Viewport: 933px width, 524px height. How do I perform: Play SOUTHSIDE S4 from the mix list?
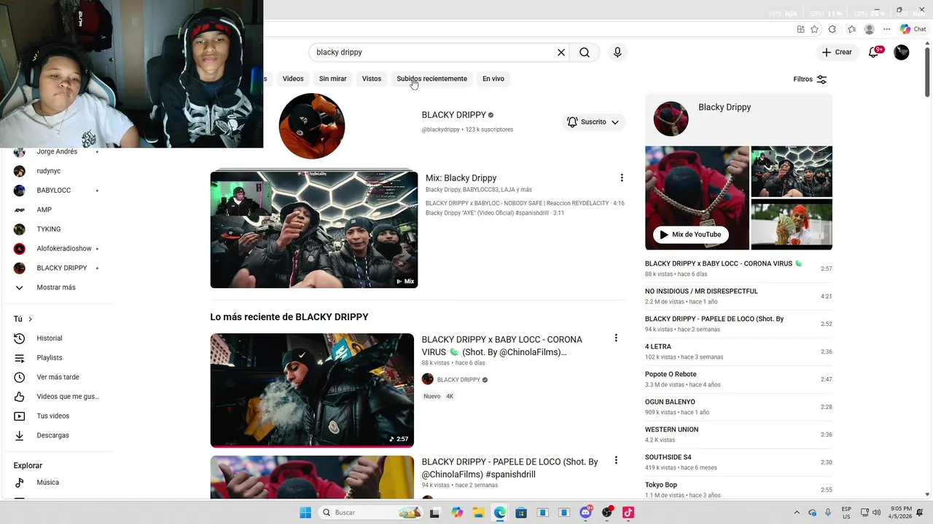tap(738, 462)
